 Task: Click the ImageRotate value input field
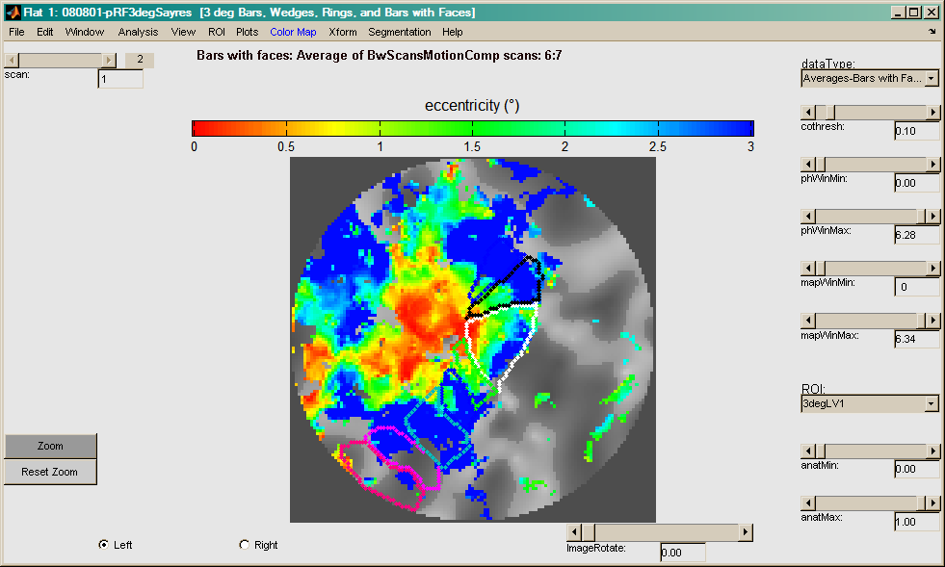(682, 553)
